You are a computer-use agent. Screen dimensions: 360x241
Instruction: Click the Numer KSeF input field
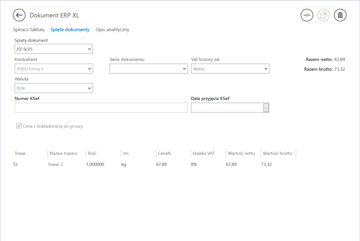pos(101,108)
